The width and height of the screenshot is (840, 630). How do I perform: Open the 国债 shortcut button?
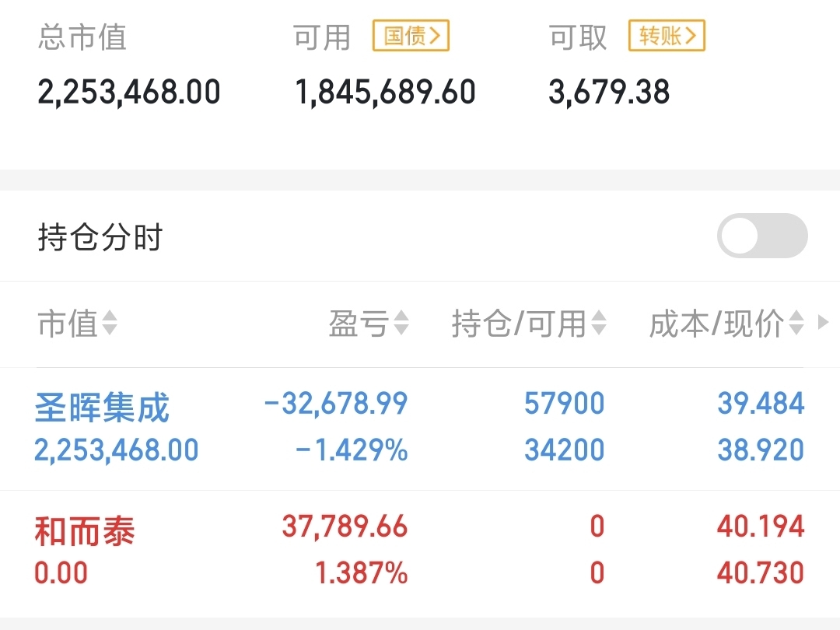tap(411, 36)
